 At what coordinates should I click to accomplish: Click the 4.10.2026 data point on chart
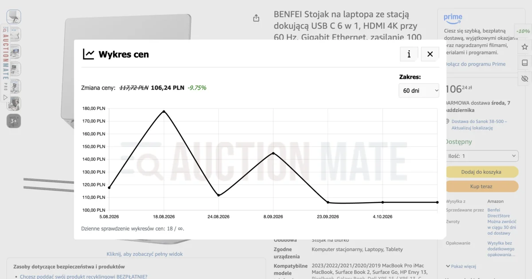click(383, 202)
